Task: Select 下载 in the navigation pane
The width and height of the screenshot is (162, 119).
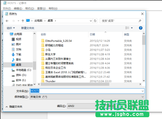Action: click(x=18, y=55)
